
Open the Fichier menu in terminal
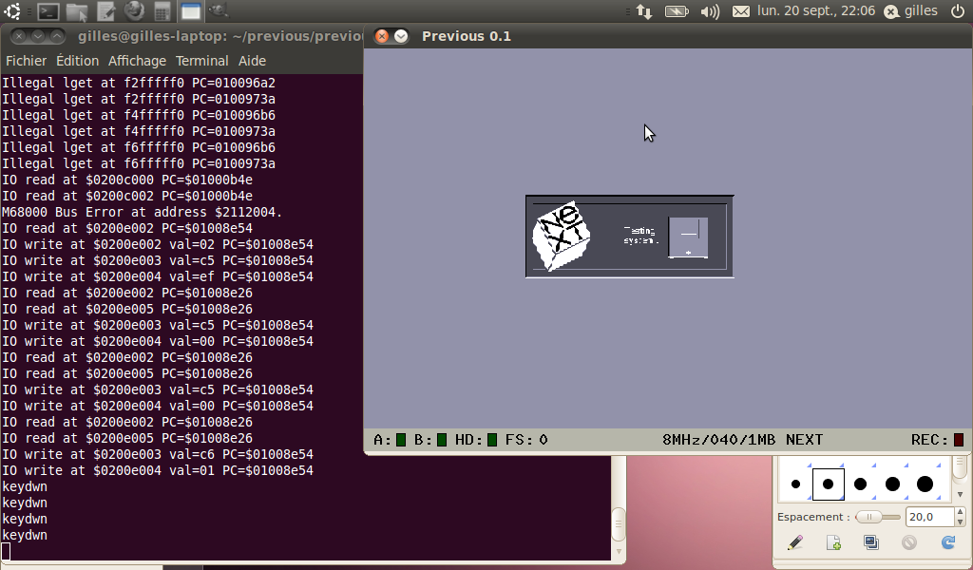(26, 61)
